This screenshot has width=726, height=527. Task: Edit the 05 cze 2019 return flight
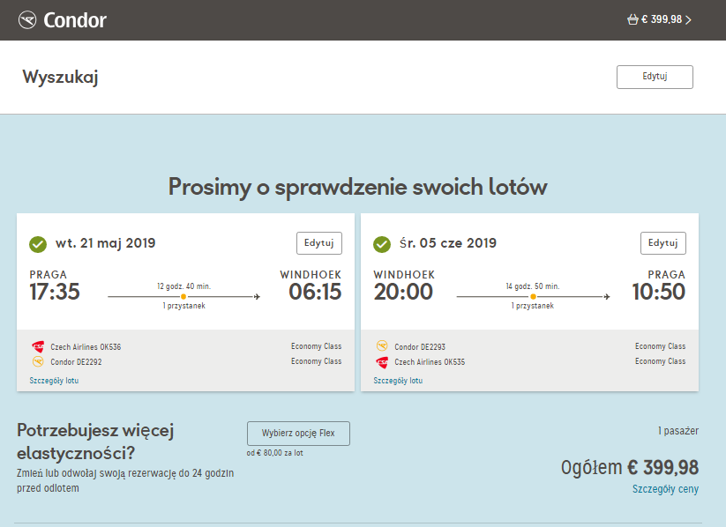(663, 243)
